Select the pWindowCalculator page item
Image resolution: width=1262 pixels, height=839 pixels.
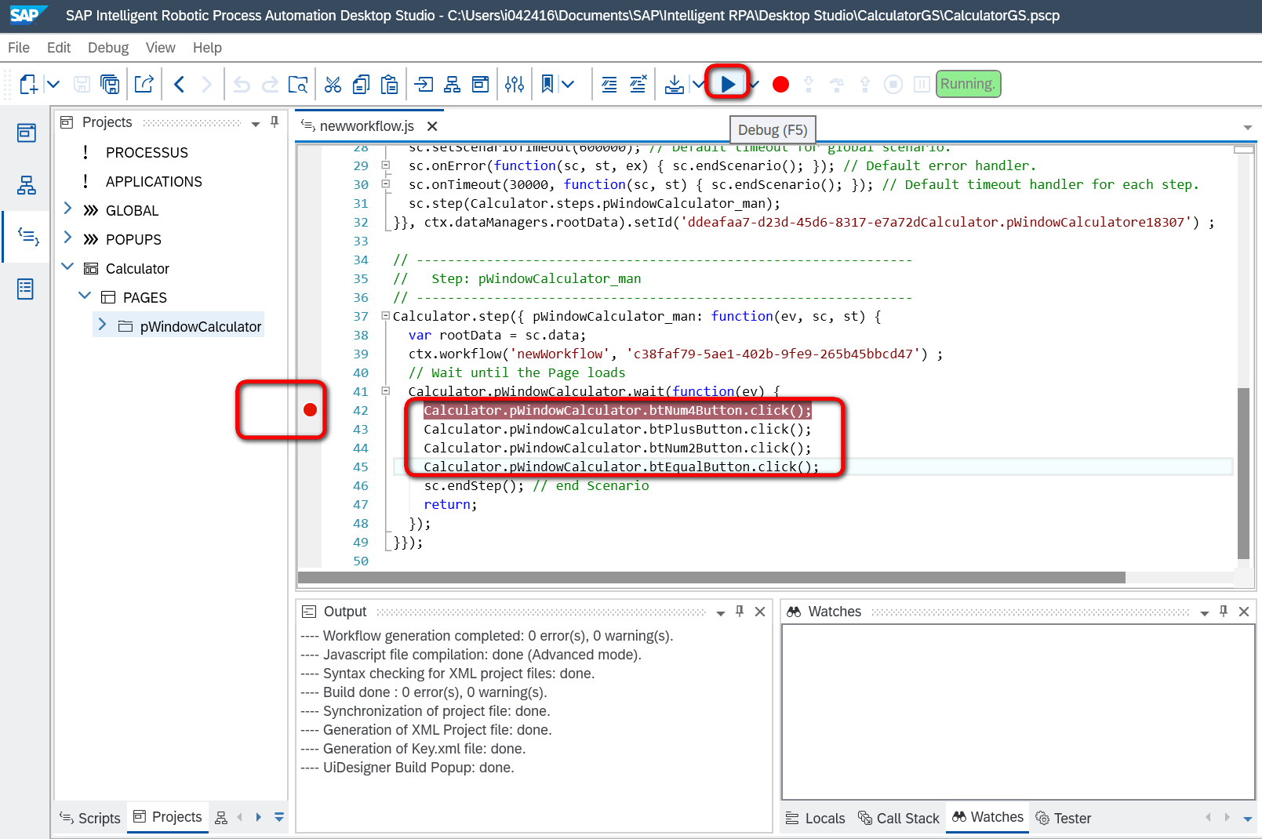click(200, 327)
